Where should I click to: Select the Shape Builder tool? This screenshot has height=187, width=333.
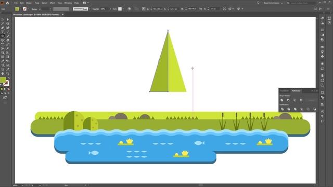3,52
